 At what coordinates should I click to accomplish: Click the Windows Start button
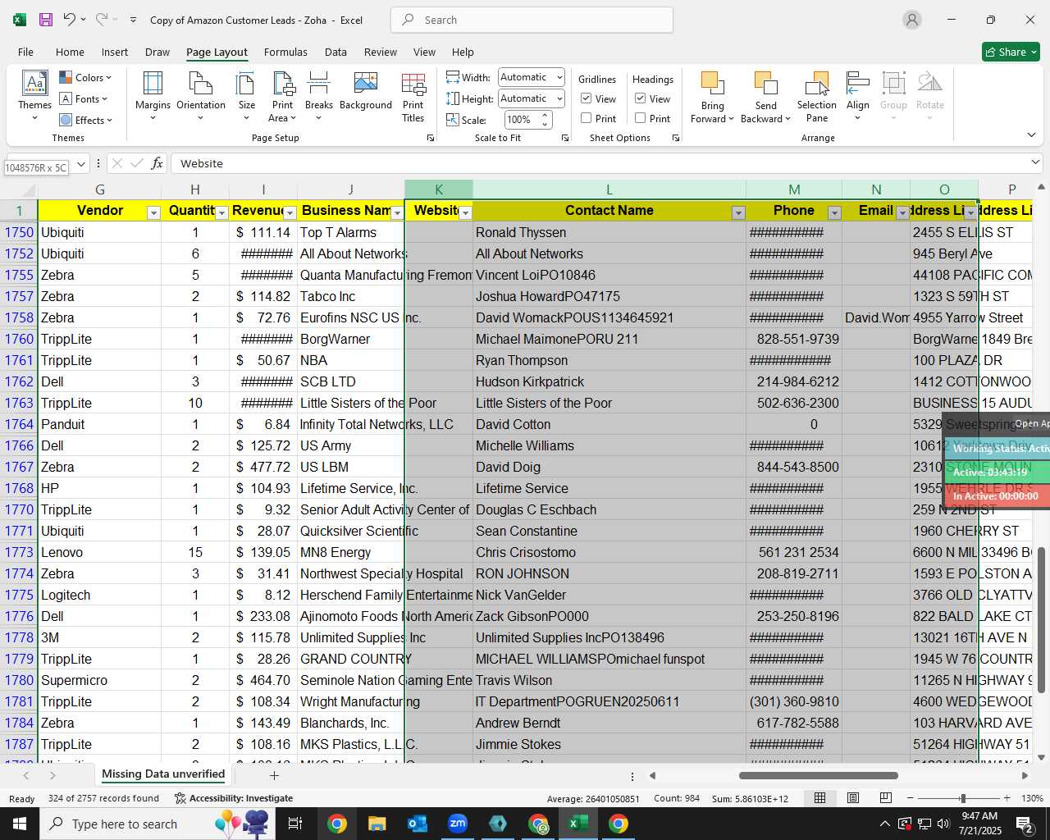pos(20,824)
